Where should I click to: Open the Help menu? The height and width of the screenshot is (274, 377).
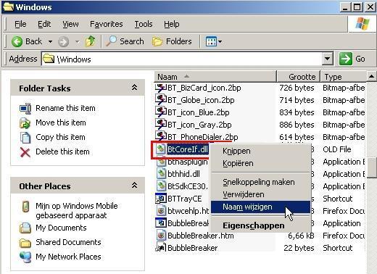(172, 24)
